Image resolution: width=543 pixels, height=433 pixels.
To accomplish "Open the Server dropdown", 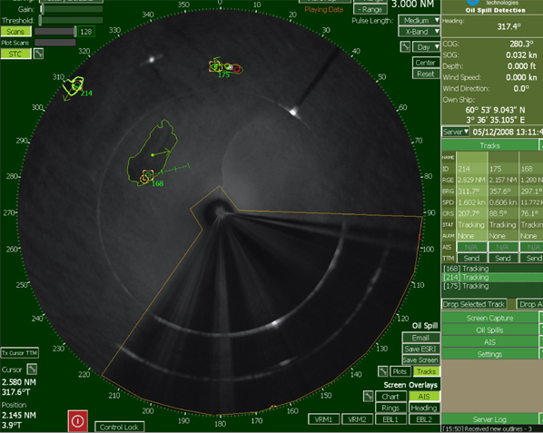I will click(x=456, y=132).
